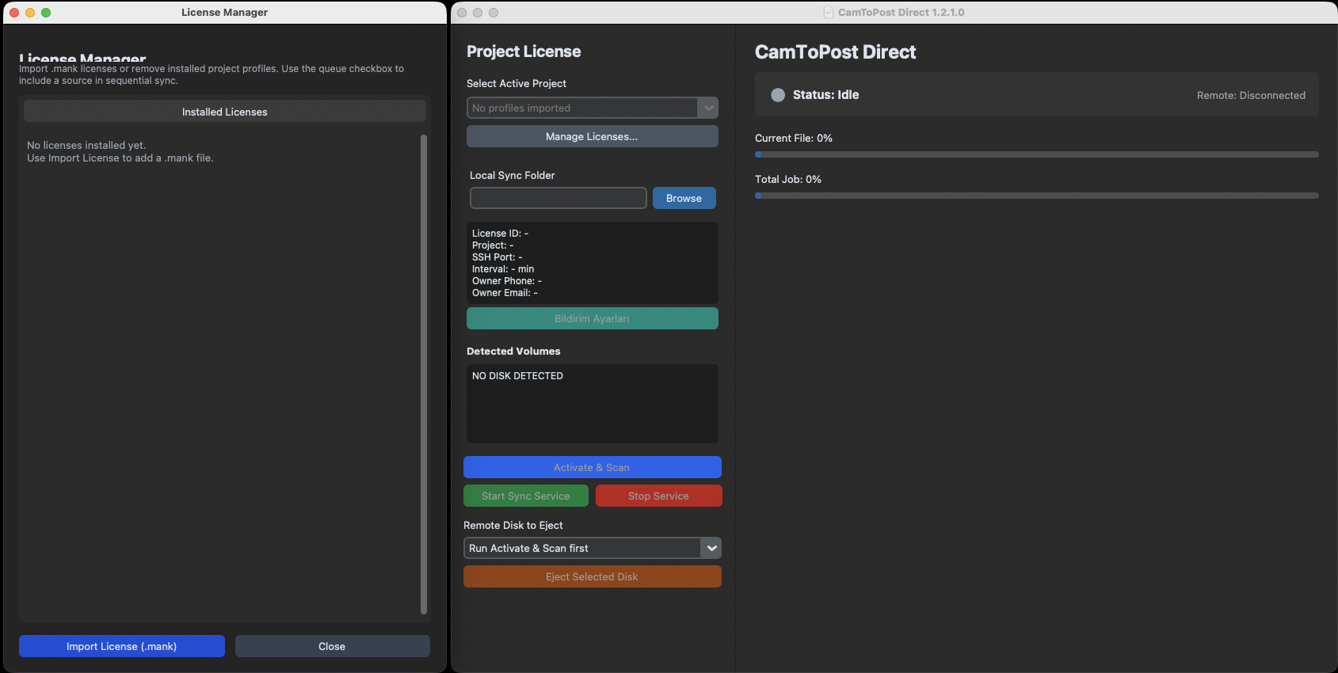Click the Import License (.mank) button
This screenshot has height=673, width=1338.
click(122, 646)
